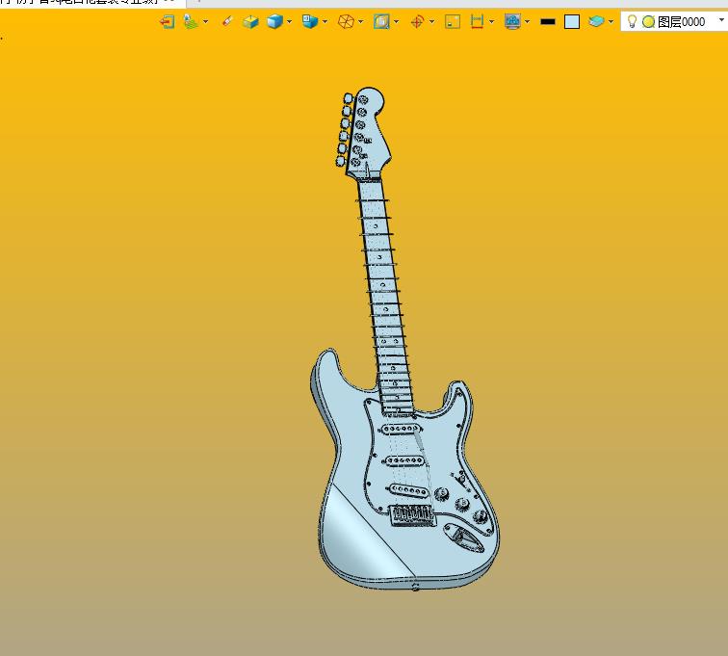Open dropdown next to green filter icon
This screenshot has height=656, width=728.
pyautogui.click(x=205, y=22)
